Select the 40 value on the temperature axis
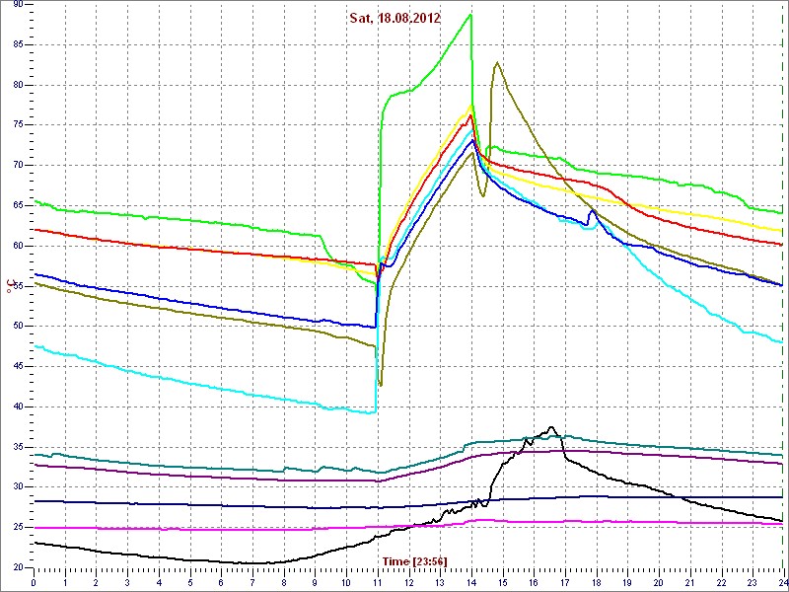Image resolution: width=789 pixels, height=592 pixels. pyautogui.click(x=18, y=407)
